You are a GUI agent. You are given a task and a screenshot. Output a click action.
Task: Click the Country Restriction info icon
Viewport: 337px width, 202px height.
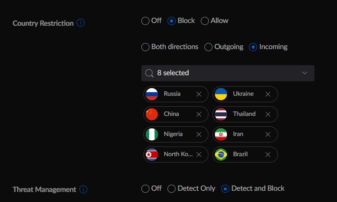pos(80,23)
